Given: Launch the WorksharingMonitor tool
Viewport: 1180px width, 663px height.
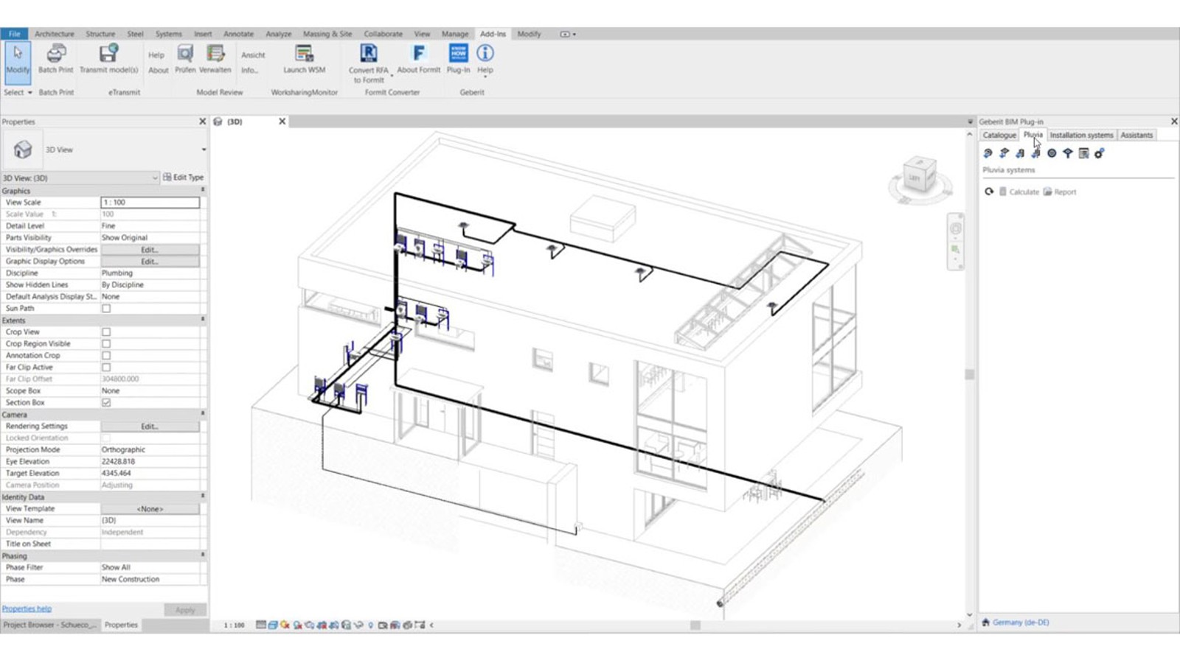Looking at the screenshot, I should [x=303, y=59].
